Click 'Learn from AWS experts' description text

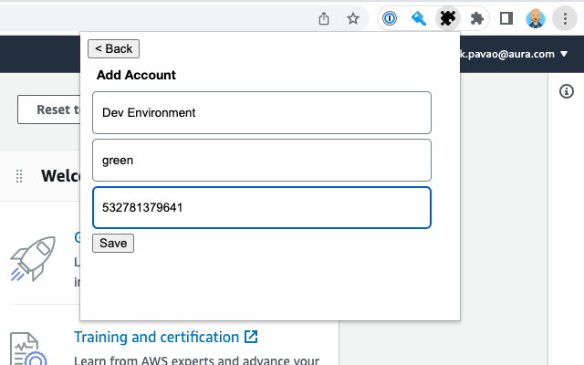point(197,360)
